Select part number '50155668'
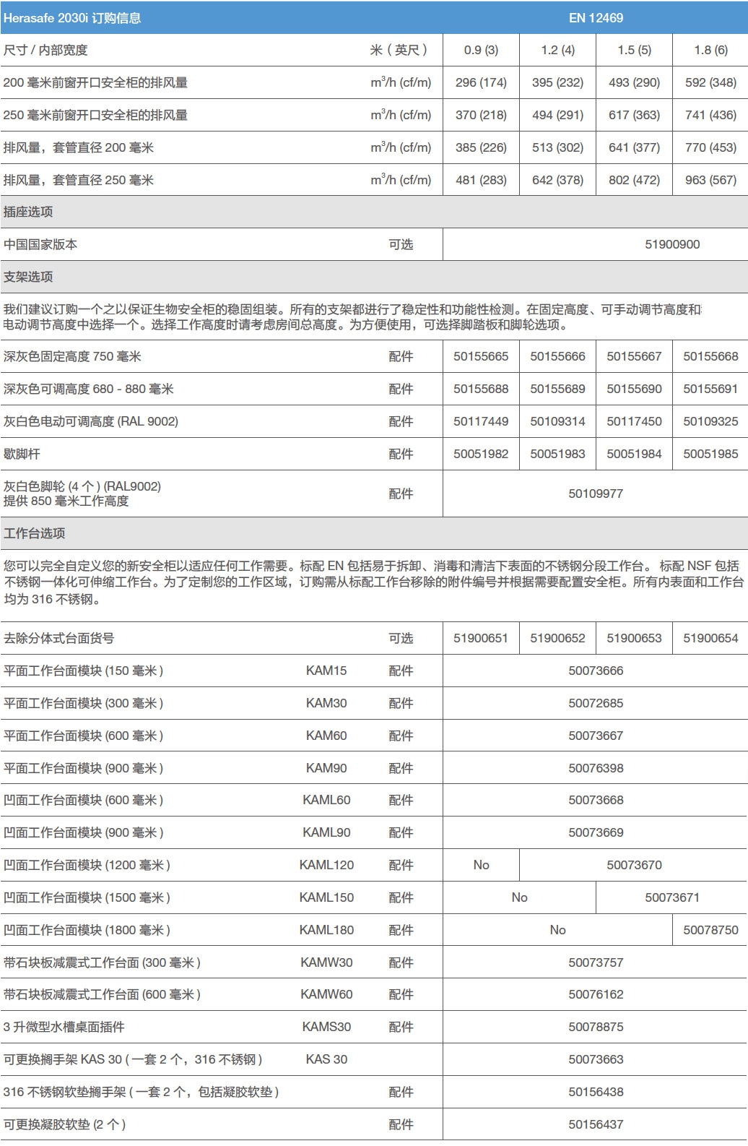748x1146 pixels. [x=710, y=356]
